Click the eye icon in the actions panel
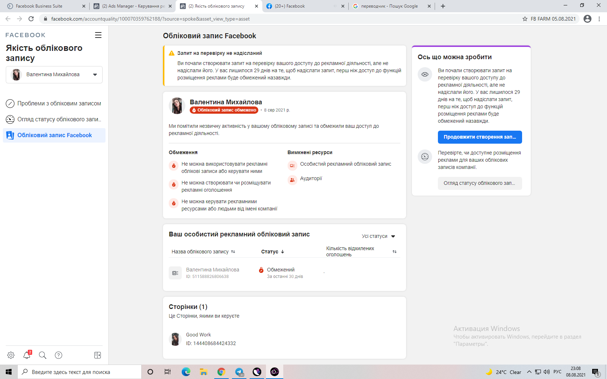 (x=425, y=74)
